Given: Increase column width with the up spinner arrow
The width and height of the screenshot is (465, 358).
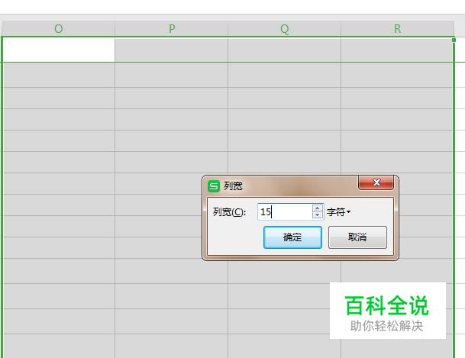Looking at the screenshot, I should click(x=318, y=208).
